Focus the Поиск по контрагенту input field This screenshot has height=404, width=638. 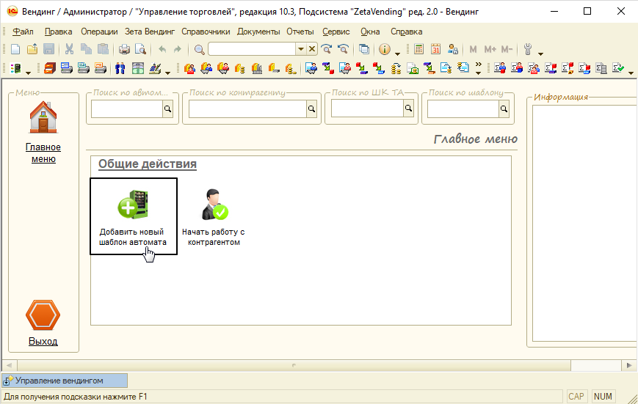(x=247, y=109)
